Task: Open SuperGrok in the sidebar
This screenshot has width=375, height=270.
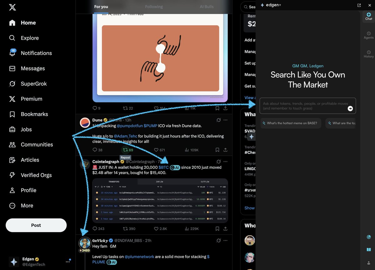Action: 28,83
